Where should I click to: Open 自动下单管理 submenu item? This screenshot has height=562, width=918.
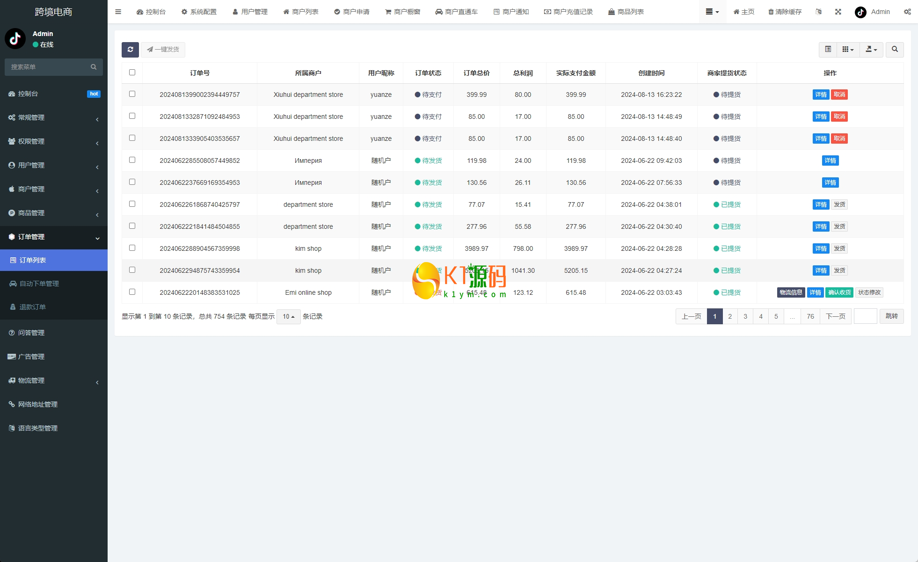[54, 284]
